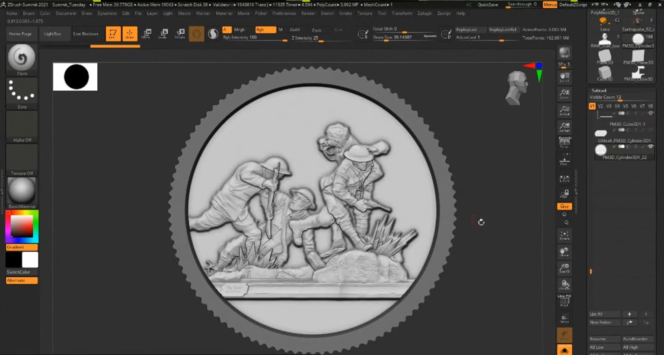The width and height of the screenshot is (664, 355).
Task: Select the Scale transform tool
Action: 163,34
